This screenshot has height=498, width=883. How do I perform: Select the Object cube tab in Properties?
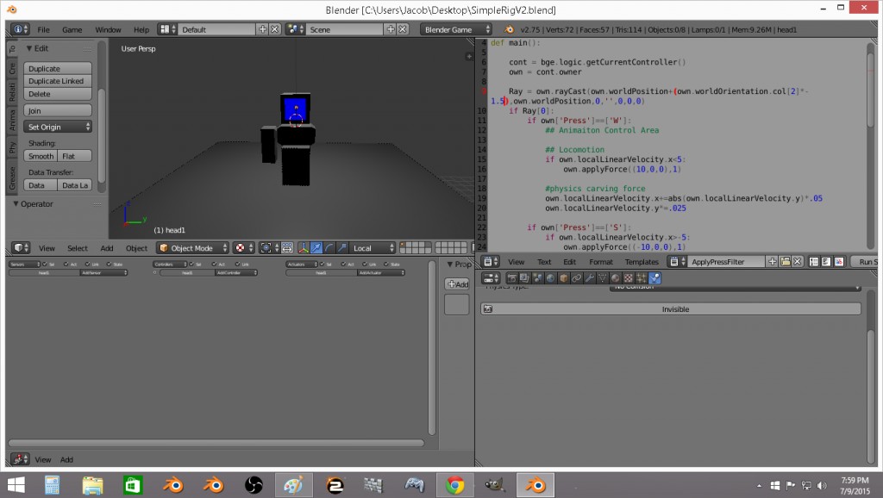click(562, 277)
